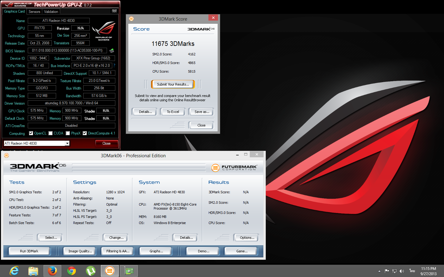Open Internet Explorer from the taskbar

(14, 271)
